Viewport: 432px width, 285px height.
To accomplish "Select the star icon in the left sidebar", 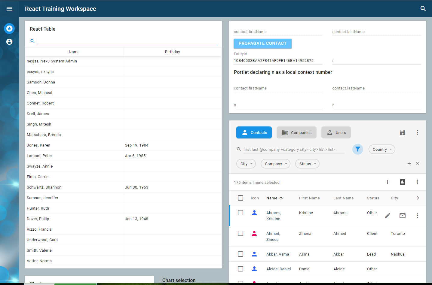I will coord(9,29).
